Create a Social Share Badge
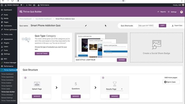 156,47
